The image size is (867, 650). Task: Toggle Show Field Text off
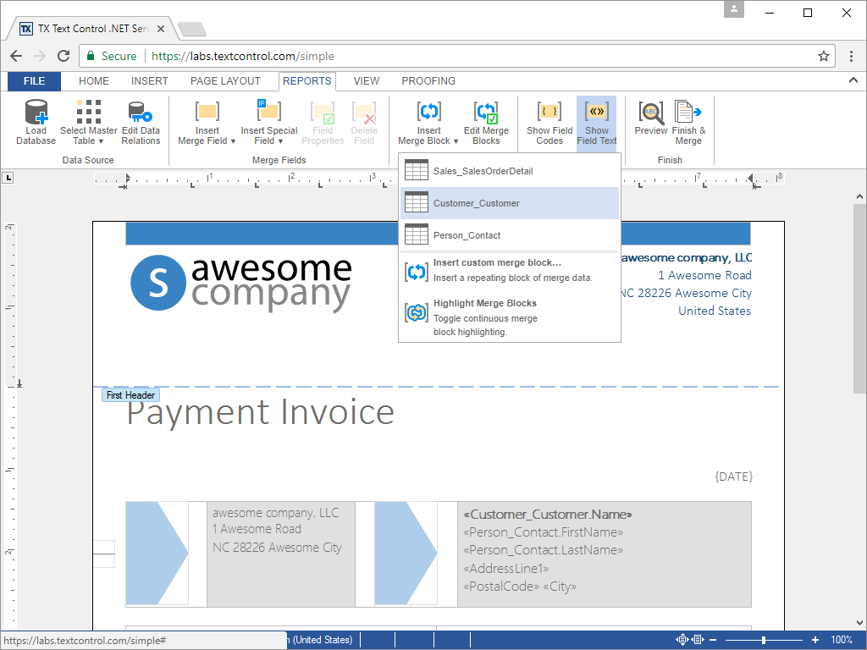pos(597,123)
